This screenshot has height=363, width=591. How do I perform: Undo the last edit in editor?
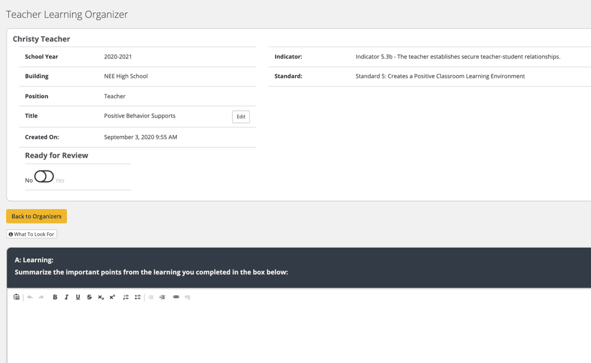pos(30,297)
